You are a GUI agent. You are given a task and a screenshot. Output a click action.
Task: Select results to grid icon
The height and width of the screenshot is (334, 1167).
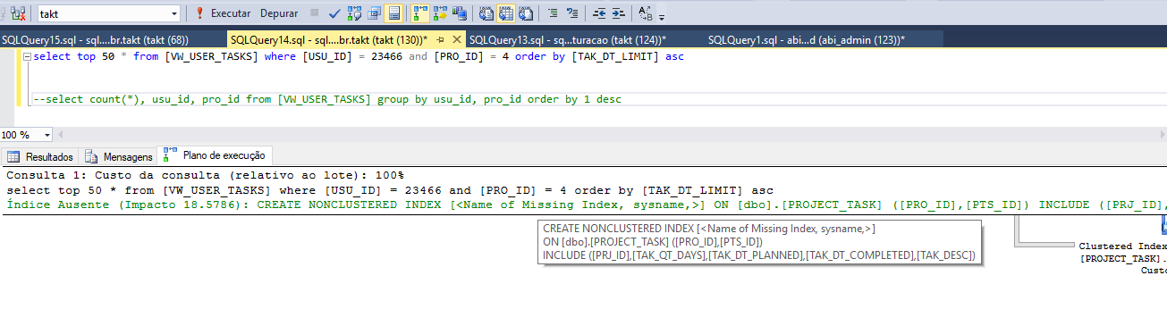pyautogui.click(x=507, y=13)
